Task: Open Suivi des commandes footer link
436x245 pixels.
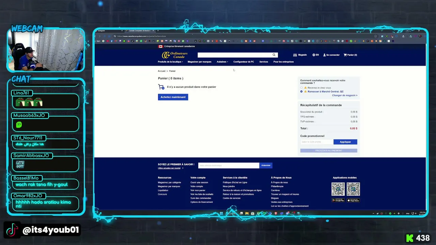Action: pos(201,198)
